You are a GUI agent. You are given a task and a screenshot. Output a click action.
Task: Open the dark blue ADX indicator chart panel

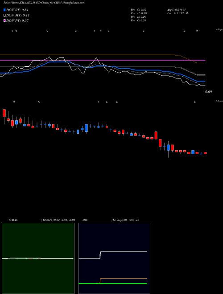114,258
